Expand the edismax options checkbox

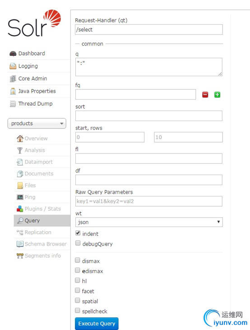pos(78,270)
